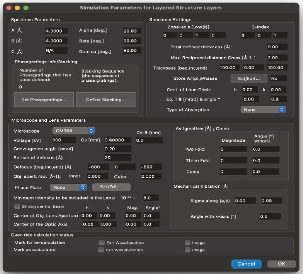Image resolution: width=303 pixels, height=274 pixels.
Task: Click the Two Fold Magnitude field
Action: pyautogui.click(x=234, y=149)
